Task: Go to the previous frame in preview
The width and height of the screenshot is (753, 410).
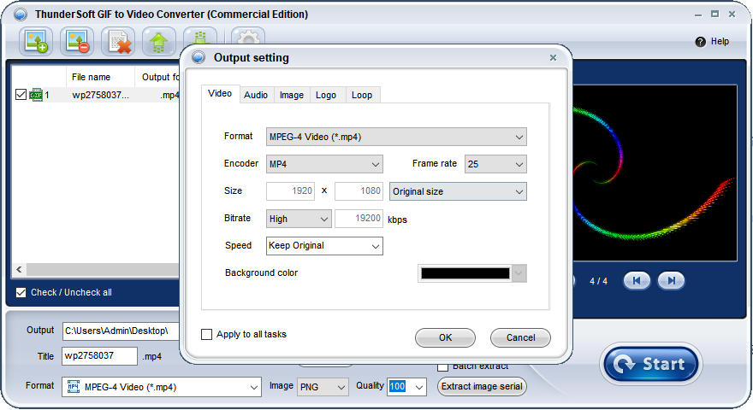Action: point(636,281)
